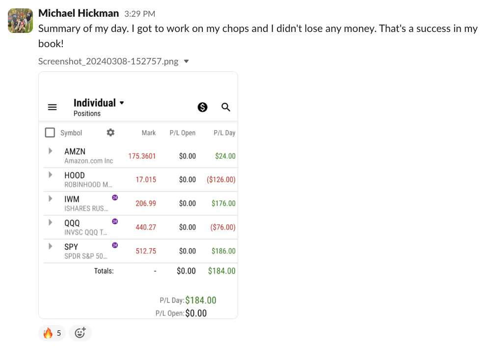Click the dollar sign account icon
The width and height of the screenshot is (492, 348).
pos(202,107)
